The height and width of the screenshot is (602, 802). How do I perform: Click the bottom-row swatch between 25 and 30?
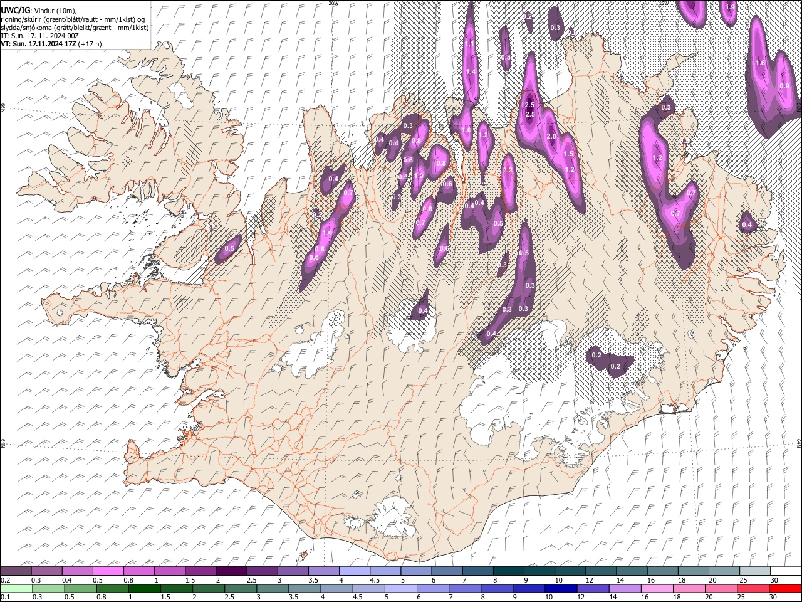click(x=752, y=588)
